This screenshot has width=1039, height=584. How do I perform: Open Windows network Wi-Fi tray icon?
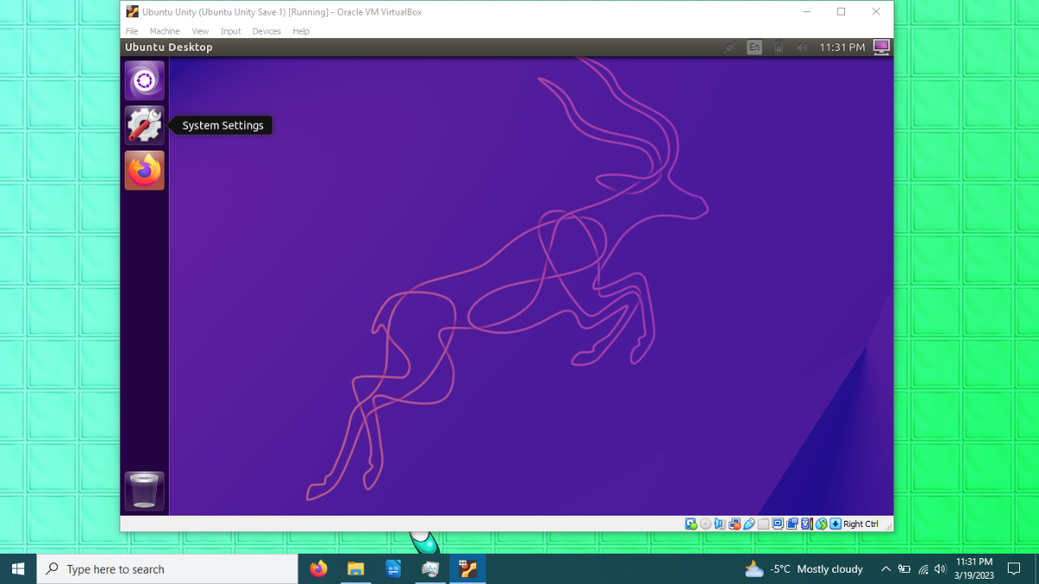coord(923,568)
